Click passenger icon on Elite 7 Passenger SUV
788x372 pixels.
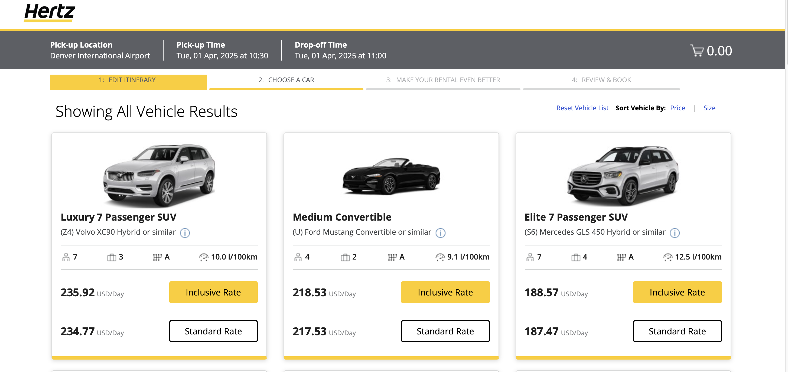point(530,257)
